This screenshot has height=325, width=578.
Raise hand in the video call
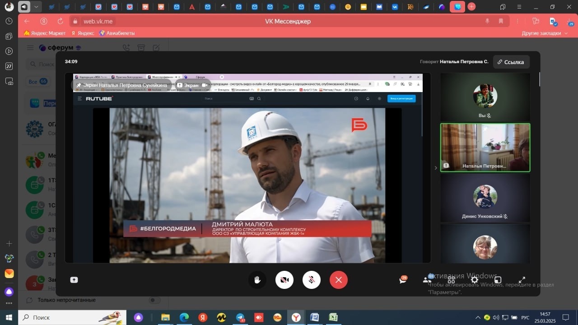[x=257, y=280]
